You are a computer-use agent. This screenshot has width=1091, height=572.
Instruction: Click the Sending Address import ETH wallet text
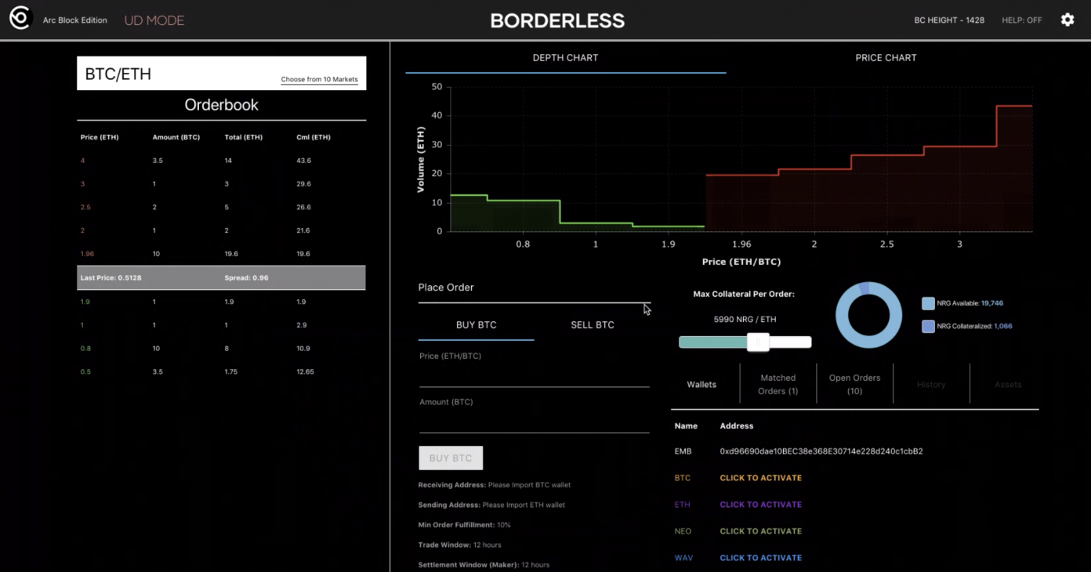point(492,505)
